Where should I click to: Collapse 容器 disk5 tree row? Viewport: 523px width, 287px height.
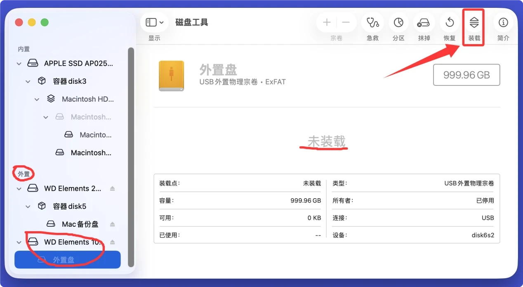point(28,206)
